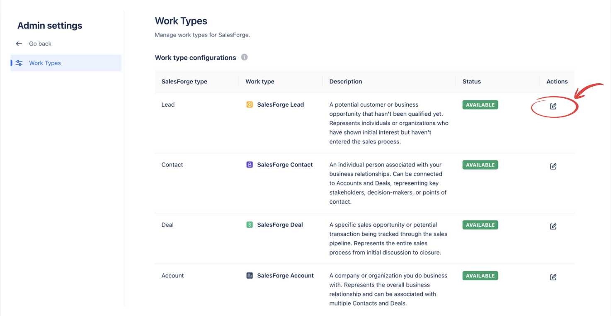
Task: Click the SalesForge Contact purple icon
Action: (250, 165)
